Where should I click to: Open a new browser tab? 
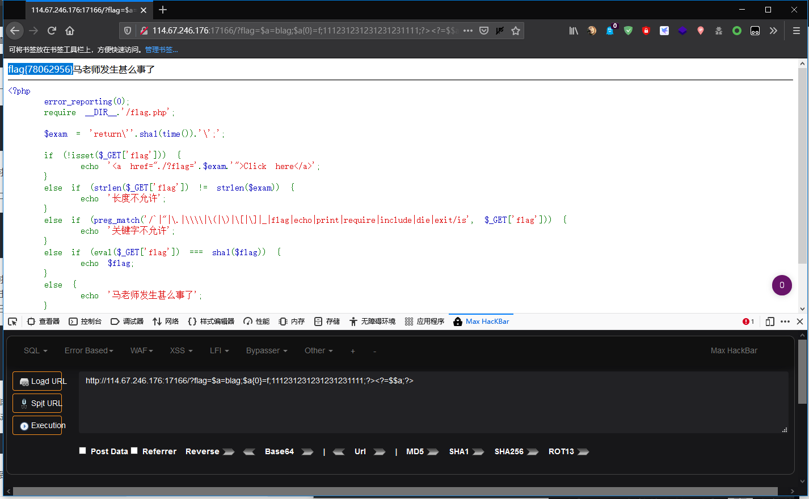click(x=163, y=10)
